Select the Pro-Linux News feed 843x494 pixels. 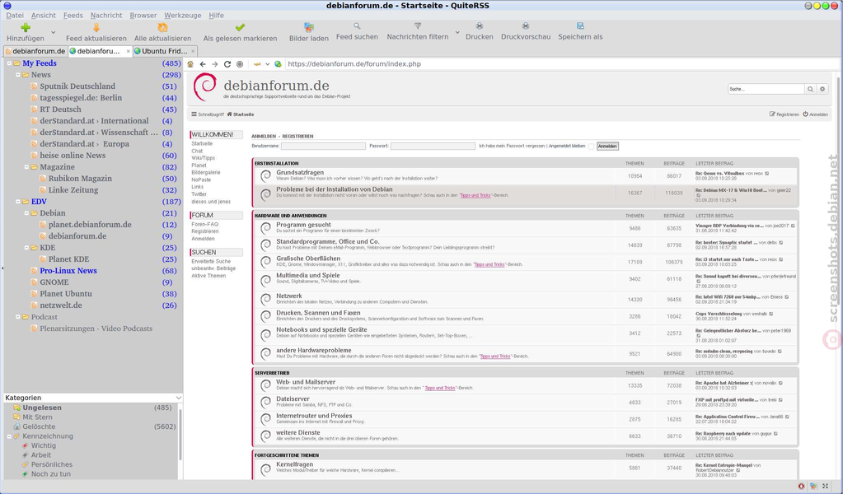click(x=68, y=271)
